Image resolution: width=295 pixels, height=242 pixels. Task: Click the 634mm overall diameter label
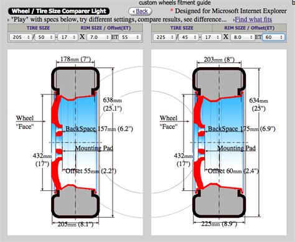pos(258,105)
